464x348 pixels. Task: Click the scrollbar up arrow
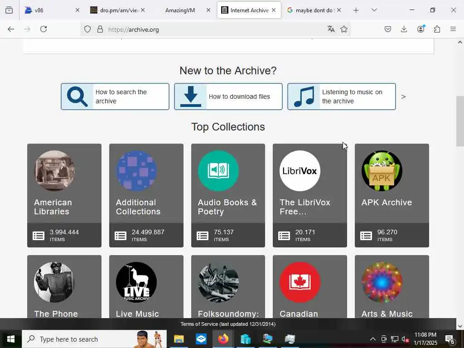click(x=460, y=42)
